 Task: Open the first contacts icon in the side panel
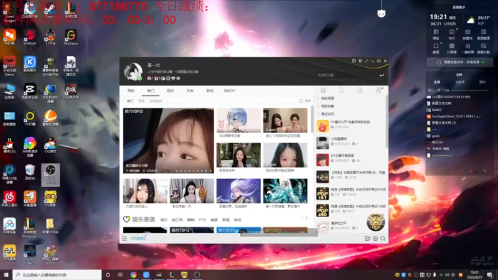coord(341,90)
